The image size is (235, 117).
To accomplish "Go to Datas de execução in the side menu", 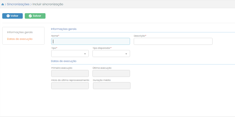I will [x=20, y=39].
